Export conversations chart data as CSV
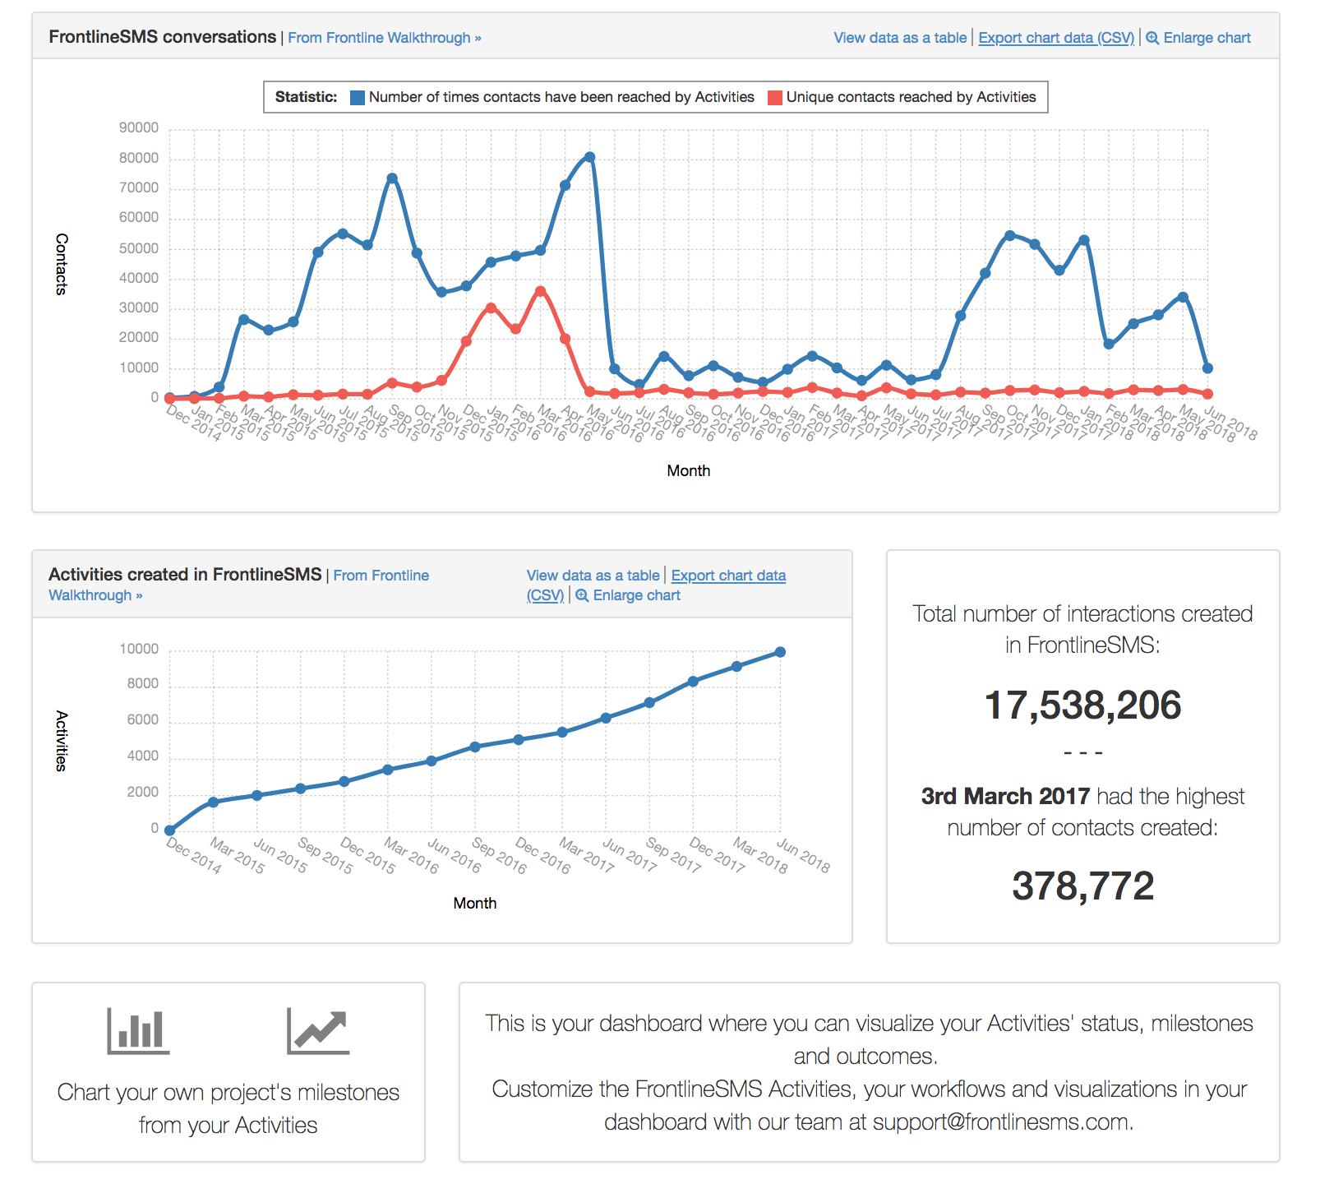 point(1056,38)
